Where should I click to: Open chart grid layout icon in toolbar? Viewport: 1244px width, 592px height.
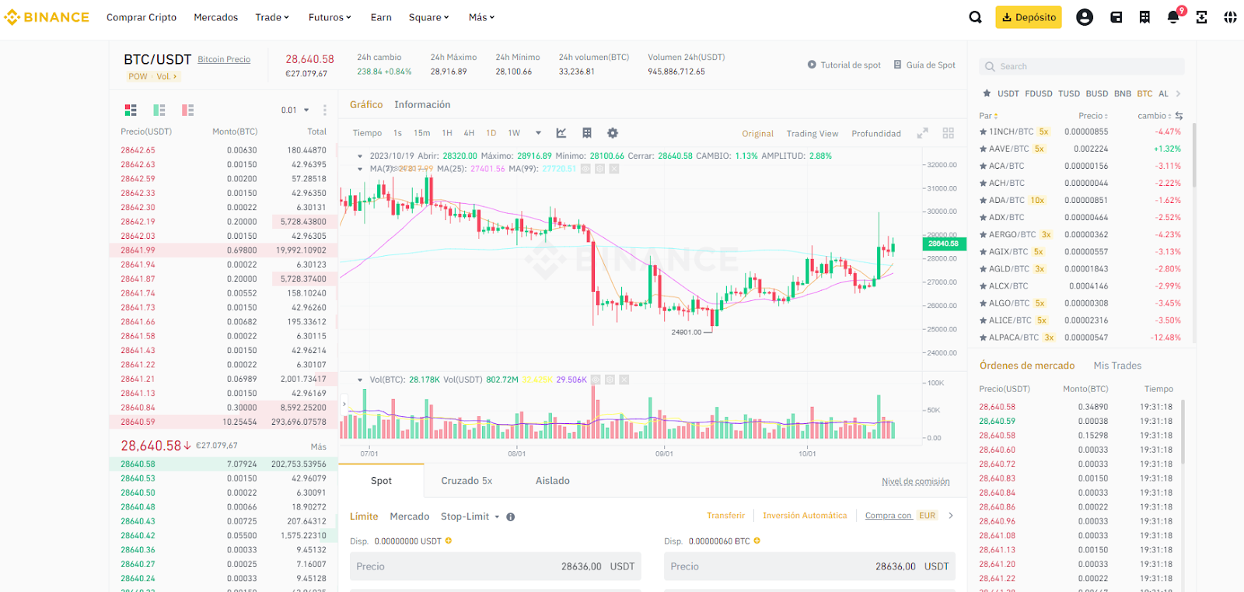point(587,133)
